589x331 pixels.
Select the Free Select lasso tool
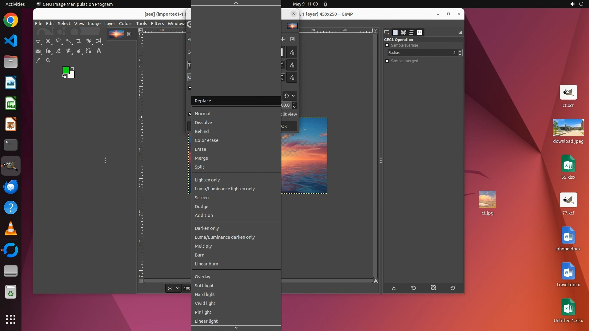58,41
